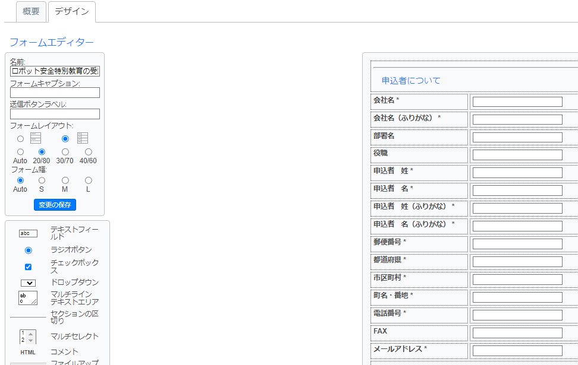
Task: Click the 申込者 名（ふりがな） input field
Action: click(x=517, y=226)
